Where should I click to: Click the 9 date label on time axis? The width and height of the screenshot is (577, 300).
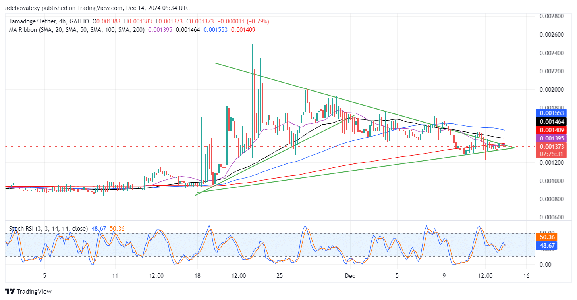click(x=444, y=275)
